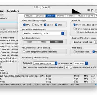Click the time display 2:55 / -1:26 / 4:21

[x=42, y=7]
